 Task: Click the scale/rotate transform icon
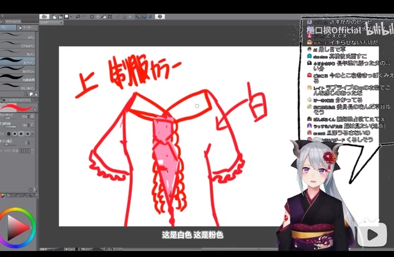coord(110,17)
